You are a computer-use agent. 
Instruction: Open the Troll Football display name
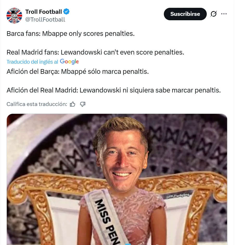pos(43,12)
